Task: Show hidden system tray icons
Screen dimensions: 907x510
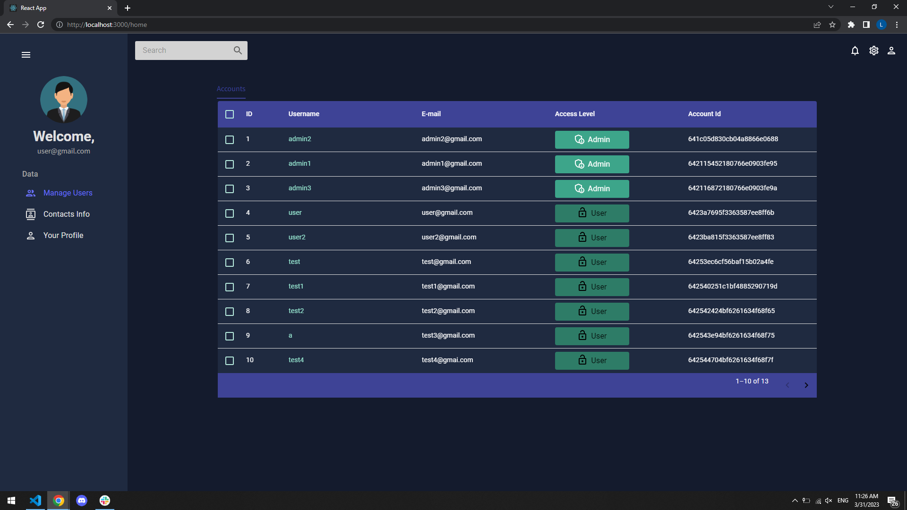Action: click(x=795, y=501)
